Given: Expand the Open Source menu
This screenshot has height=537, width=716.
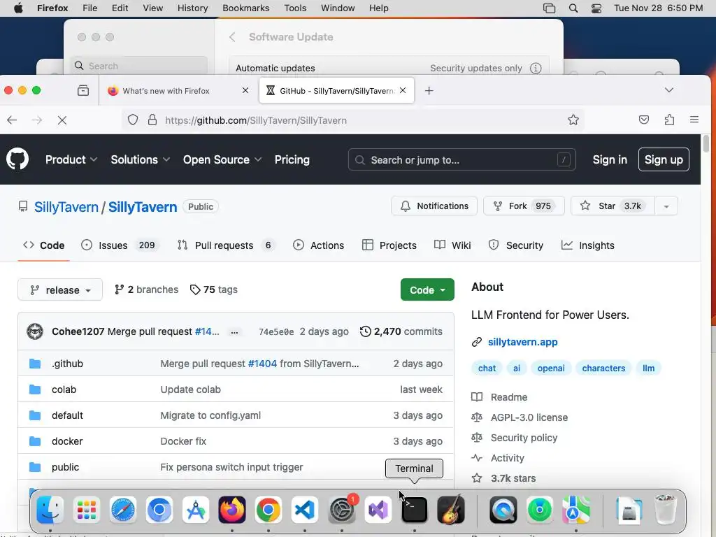Looking at the screenshot, I should tap(222, 159).
